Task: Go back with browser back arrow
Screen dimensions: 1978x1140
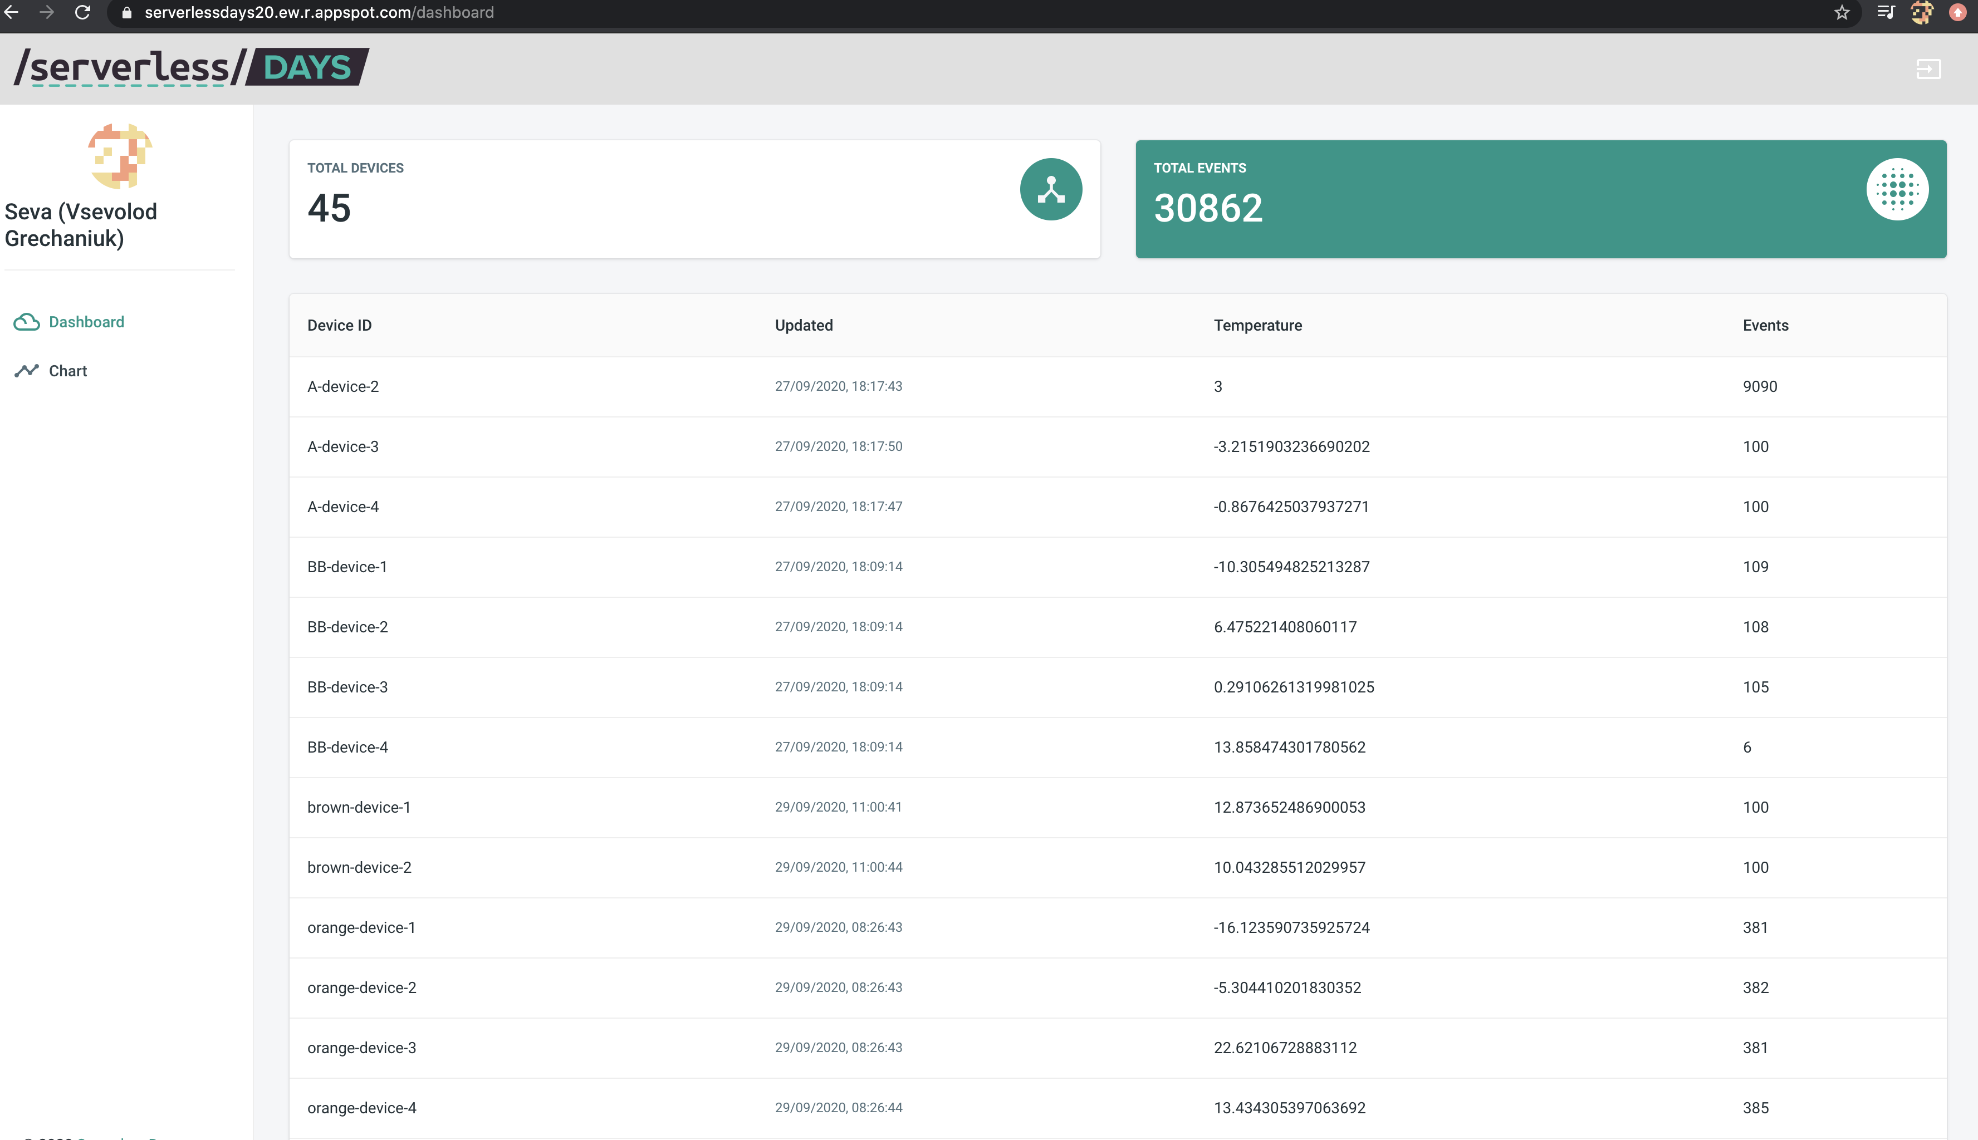Action: tap(11, 13)
